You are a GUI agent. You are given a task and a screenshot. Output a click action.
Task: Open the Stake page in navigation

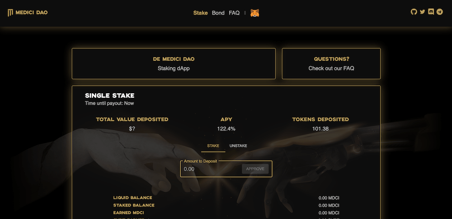pyautogui.click(x=200, y=13)
